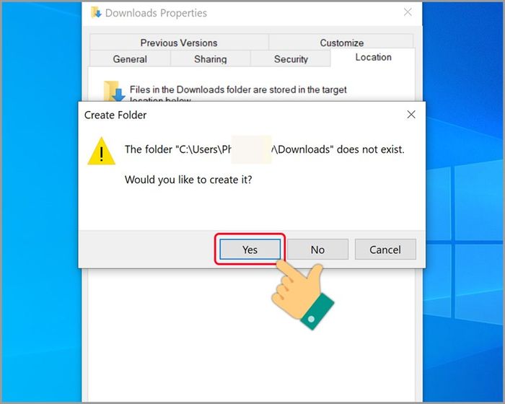Click the "does not exist" path message text
The width and height of the screenshot is (505, 404).
[265, 149]
